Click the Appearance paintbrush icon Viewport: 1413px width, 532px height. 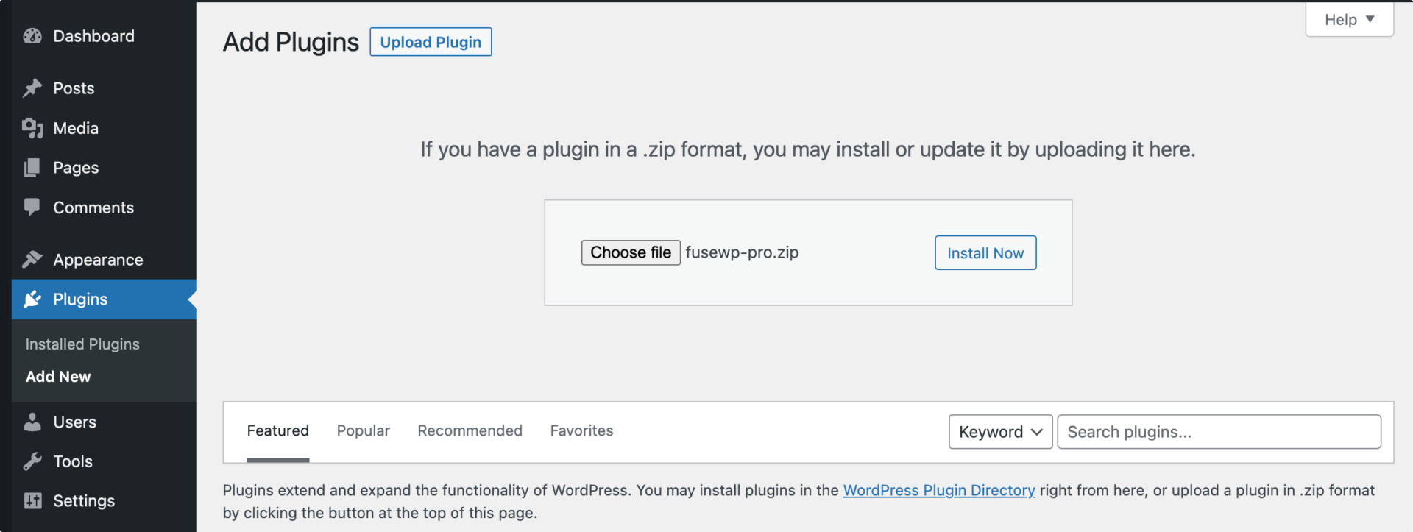(32, 259)
